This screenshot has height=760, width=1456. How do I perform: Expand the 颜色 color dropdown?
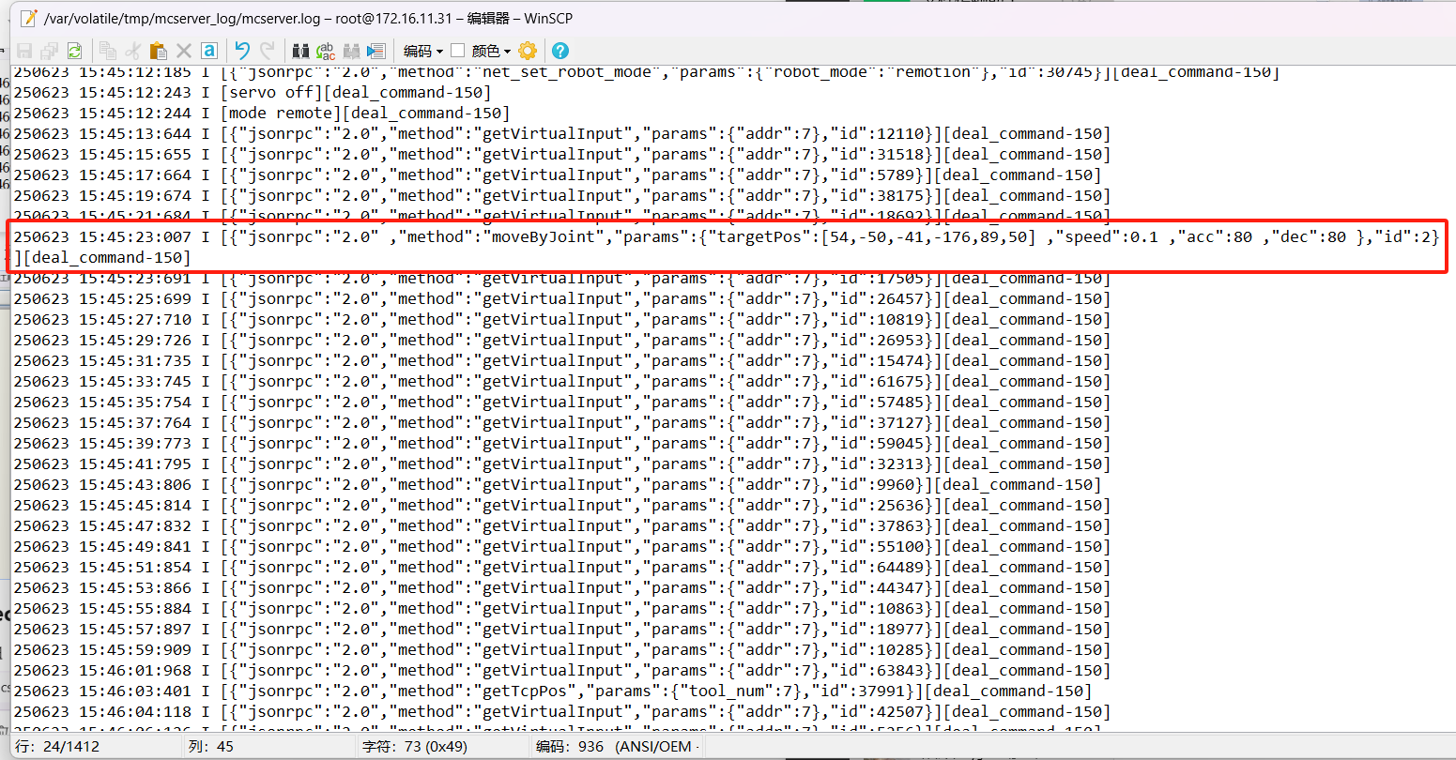(x=491, y=51)
